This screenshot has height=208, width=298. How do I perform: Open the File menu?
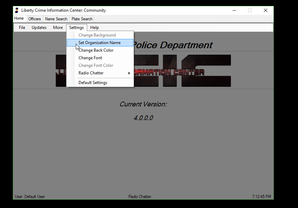coord(22,28)
